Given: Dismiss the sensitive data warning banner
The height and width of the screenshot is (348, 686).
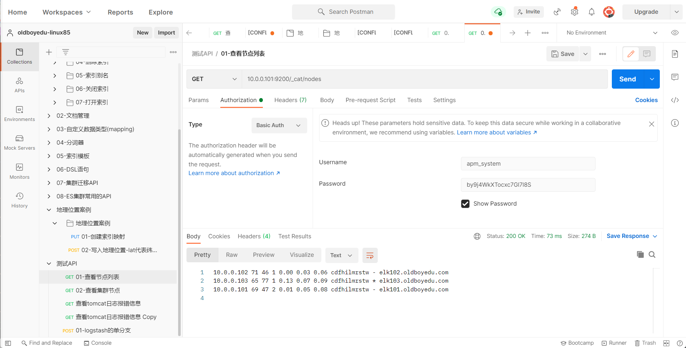Looking at the screenshot, I should coord(651,124).
